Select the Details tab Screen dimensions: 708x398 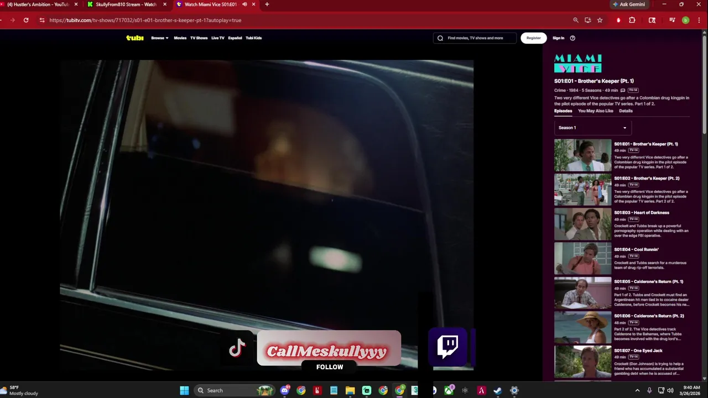626,111
